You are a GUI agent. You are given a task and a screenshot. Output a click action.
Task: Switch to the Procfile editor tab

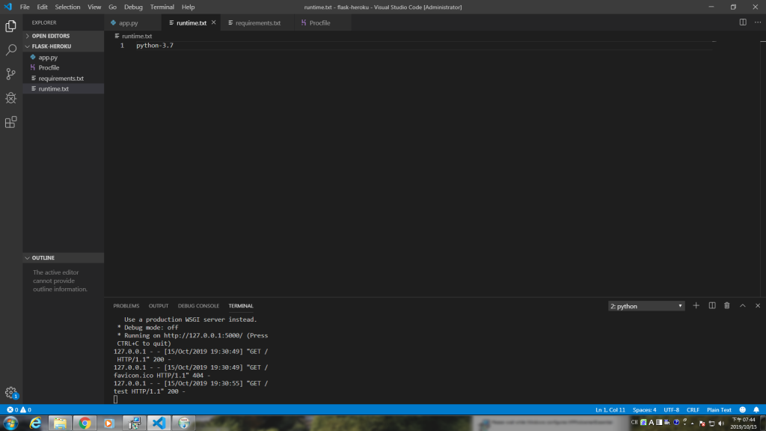[x=323, y=23]
